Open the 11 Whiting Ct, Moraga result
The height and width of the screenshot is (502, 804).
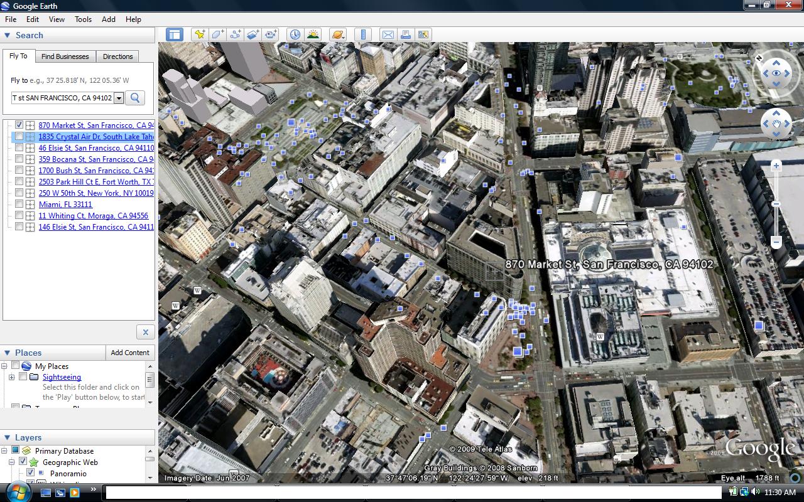94,215
